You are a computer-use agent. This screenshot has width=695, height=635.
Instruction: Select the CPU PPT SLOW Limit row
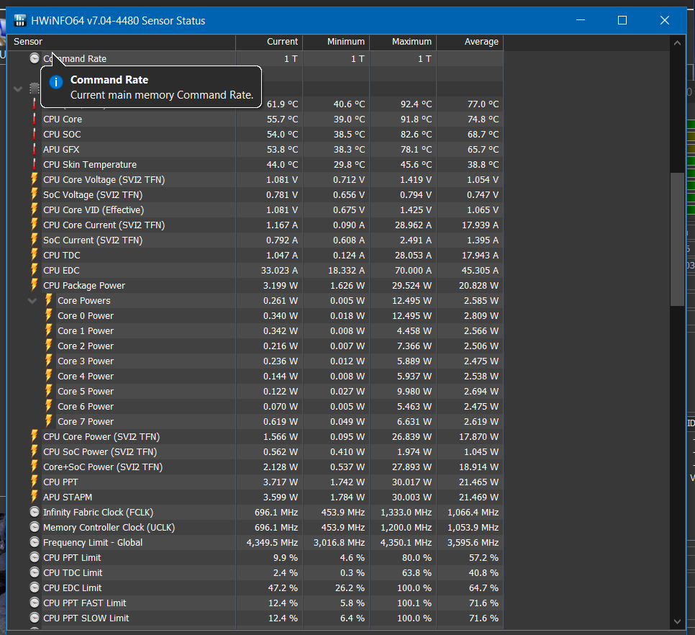(x=255, y=618)
